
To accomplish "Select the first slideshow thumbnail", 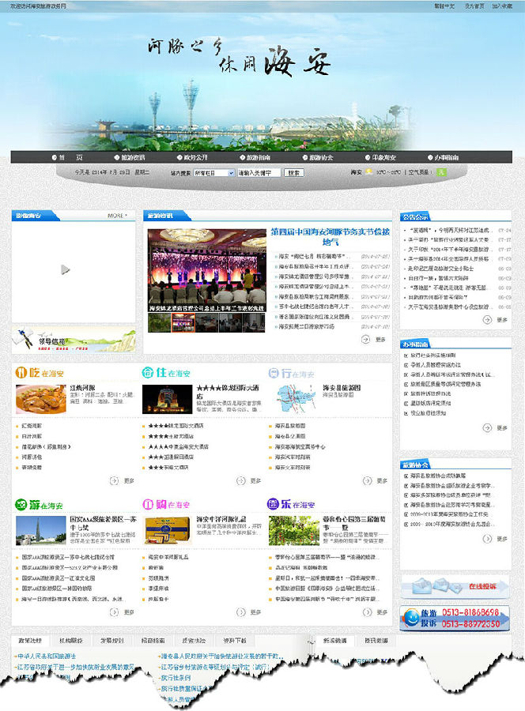I will click(x=159, y=323).
